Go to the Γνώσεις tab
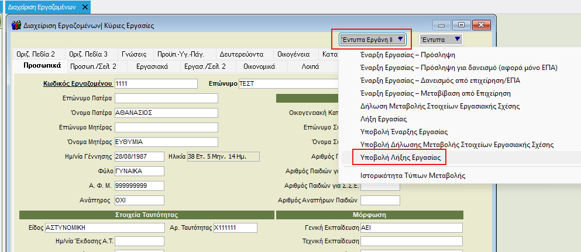This screenshot has height=252, width=581. (x=137, y=54)
